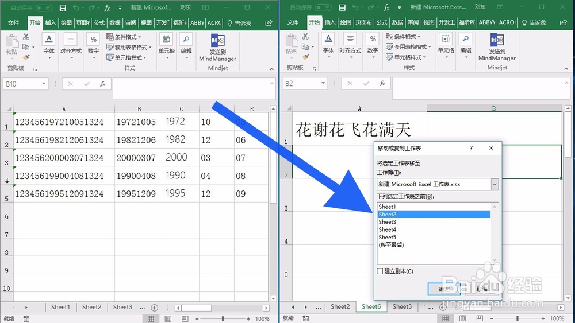Add new sheet with plus icon left window
Screen dimensions: 575x323
point(154,308)
